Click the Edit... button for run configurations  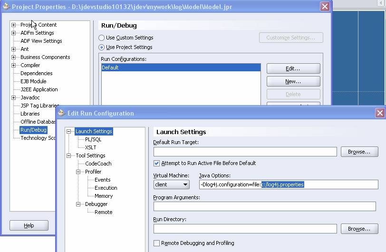[293, 69]
